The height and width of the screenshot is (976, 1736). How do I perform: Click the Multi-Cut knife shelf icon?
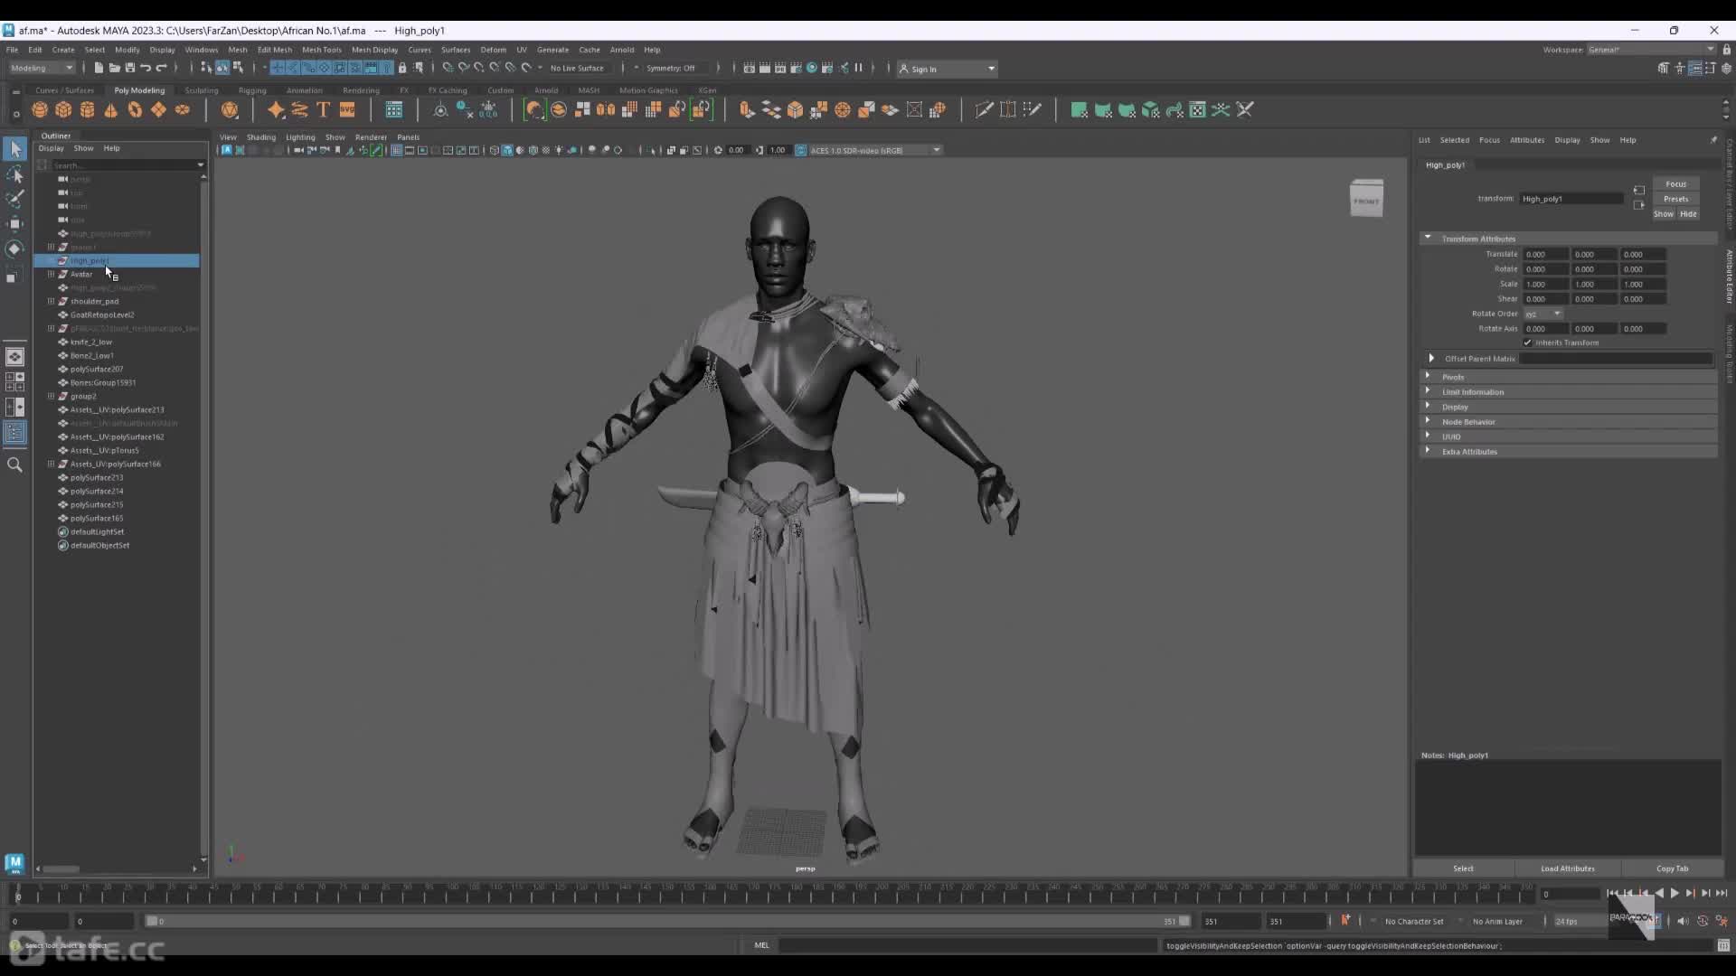pyautogui.click(x=984, y=109)
